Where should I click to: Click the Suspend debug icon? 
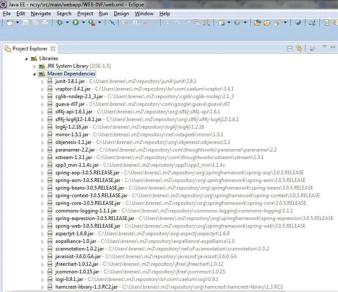pos(135,22)
